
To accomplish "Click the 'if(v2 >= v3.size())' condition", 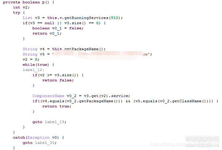I will point(55,75).
